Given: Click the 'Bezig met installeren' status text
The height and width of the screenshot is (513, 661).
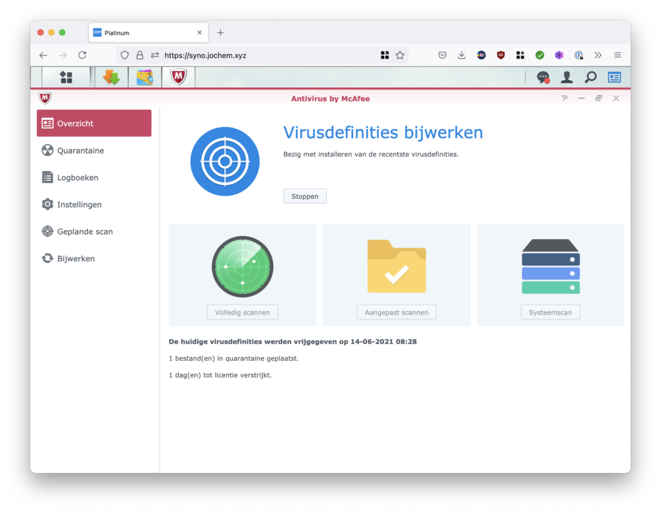Looking at the screenshot, I should coord(371,154).
